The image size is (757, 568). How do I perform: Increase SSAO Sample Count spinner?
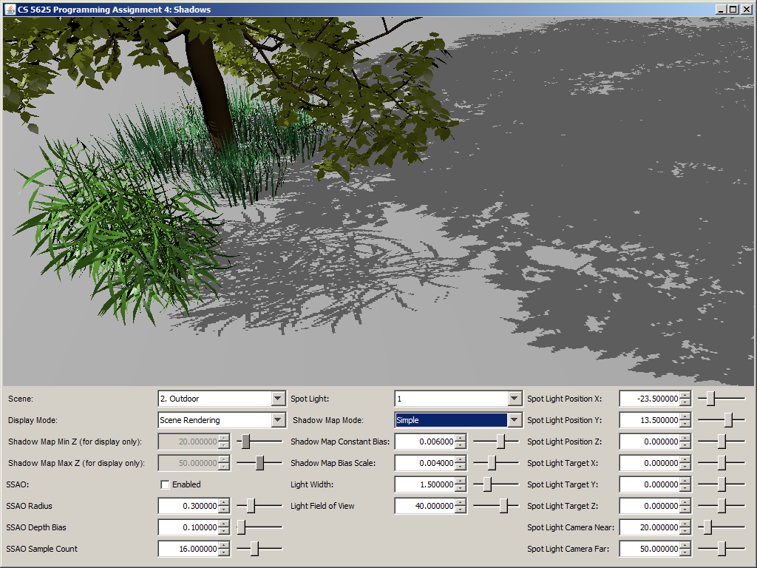point(224,546)
